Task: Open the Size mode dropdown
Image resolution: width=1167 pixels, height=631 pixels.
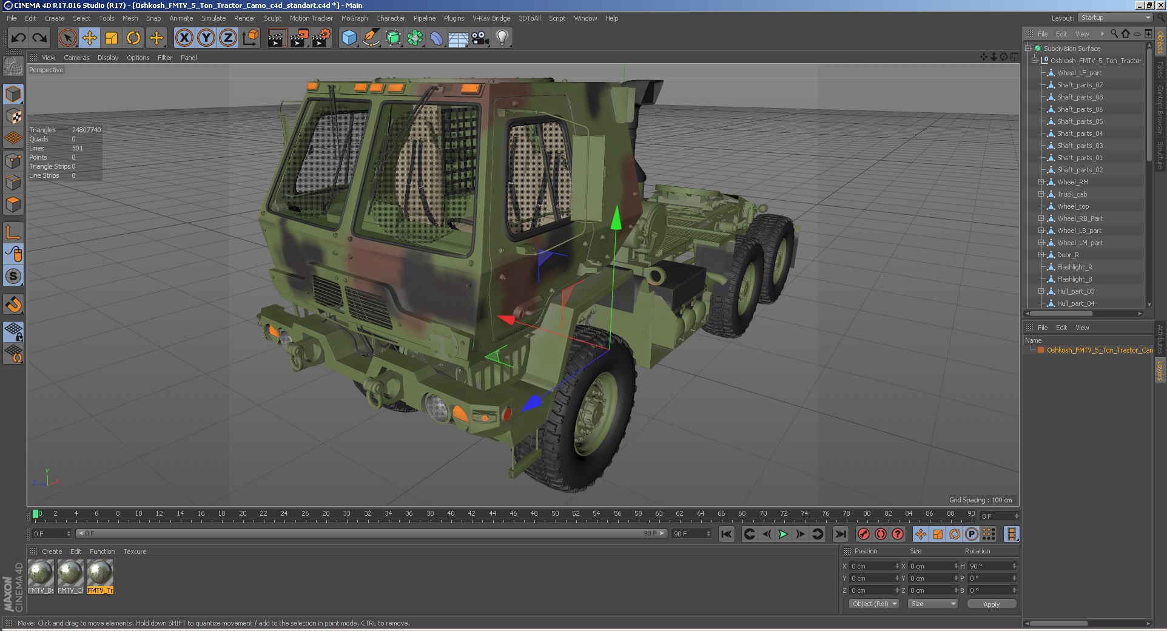Action: pyautogui.click(x=932, y=604)
